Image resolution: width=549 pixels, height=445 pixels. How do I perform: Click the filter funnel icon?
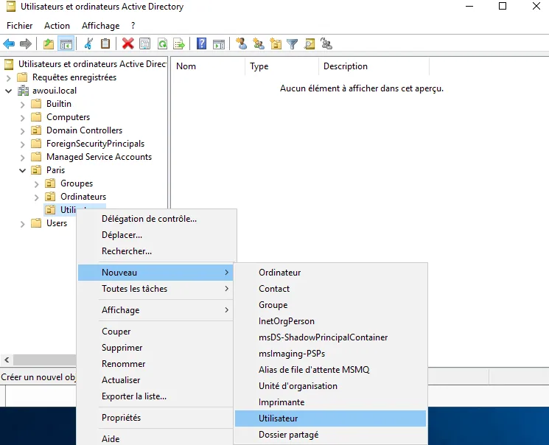[293, 43]
